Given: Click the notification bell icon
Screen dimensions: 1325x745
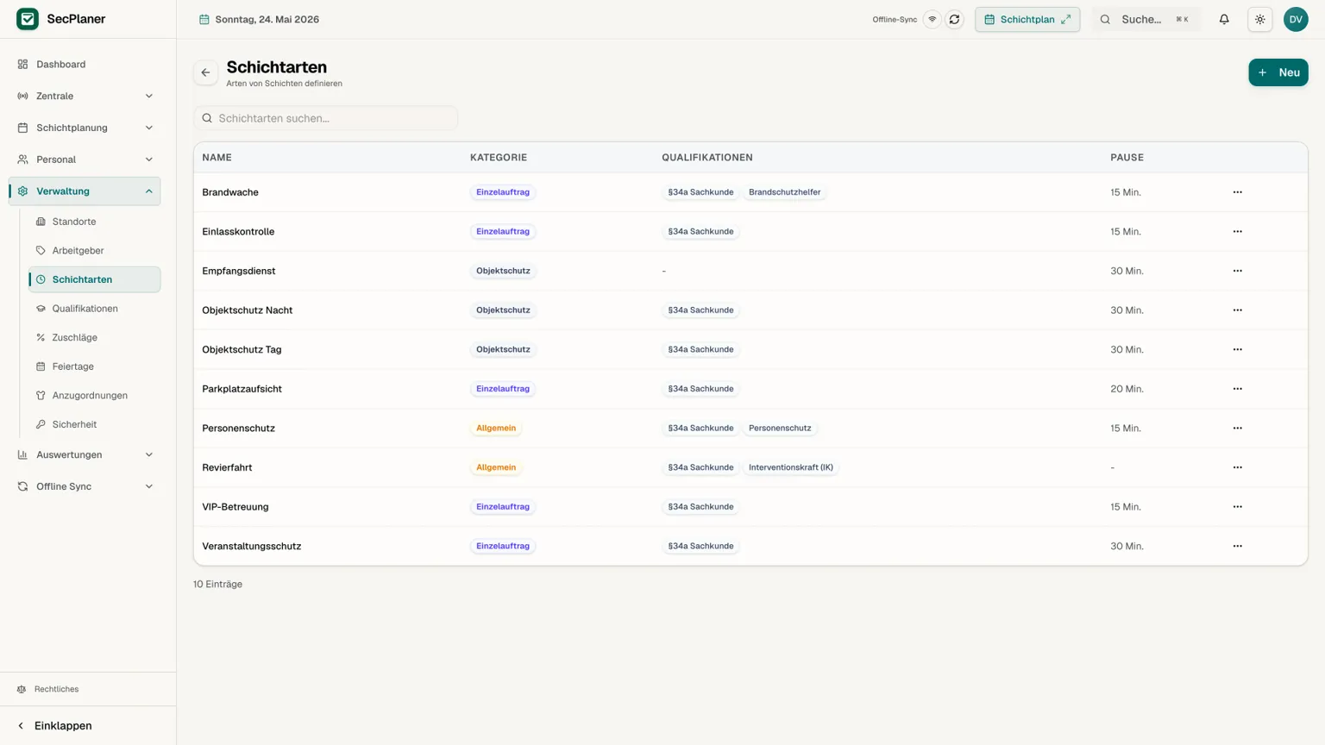Looking at the screenshot, I should tap(1223, 19).
